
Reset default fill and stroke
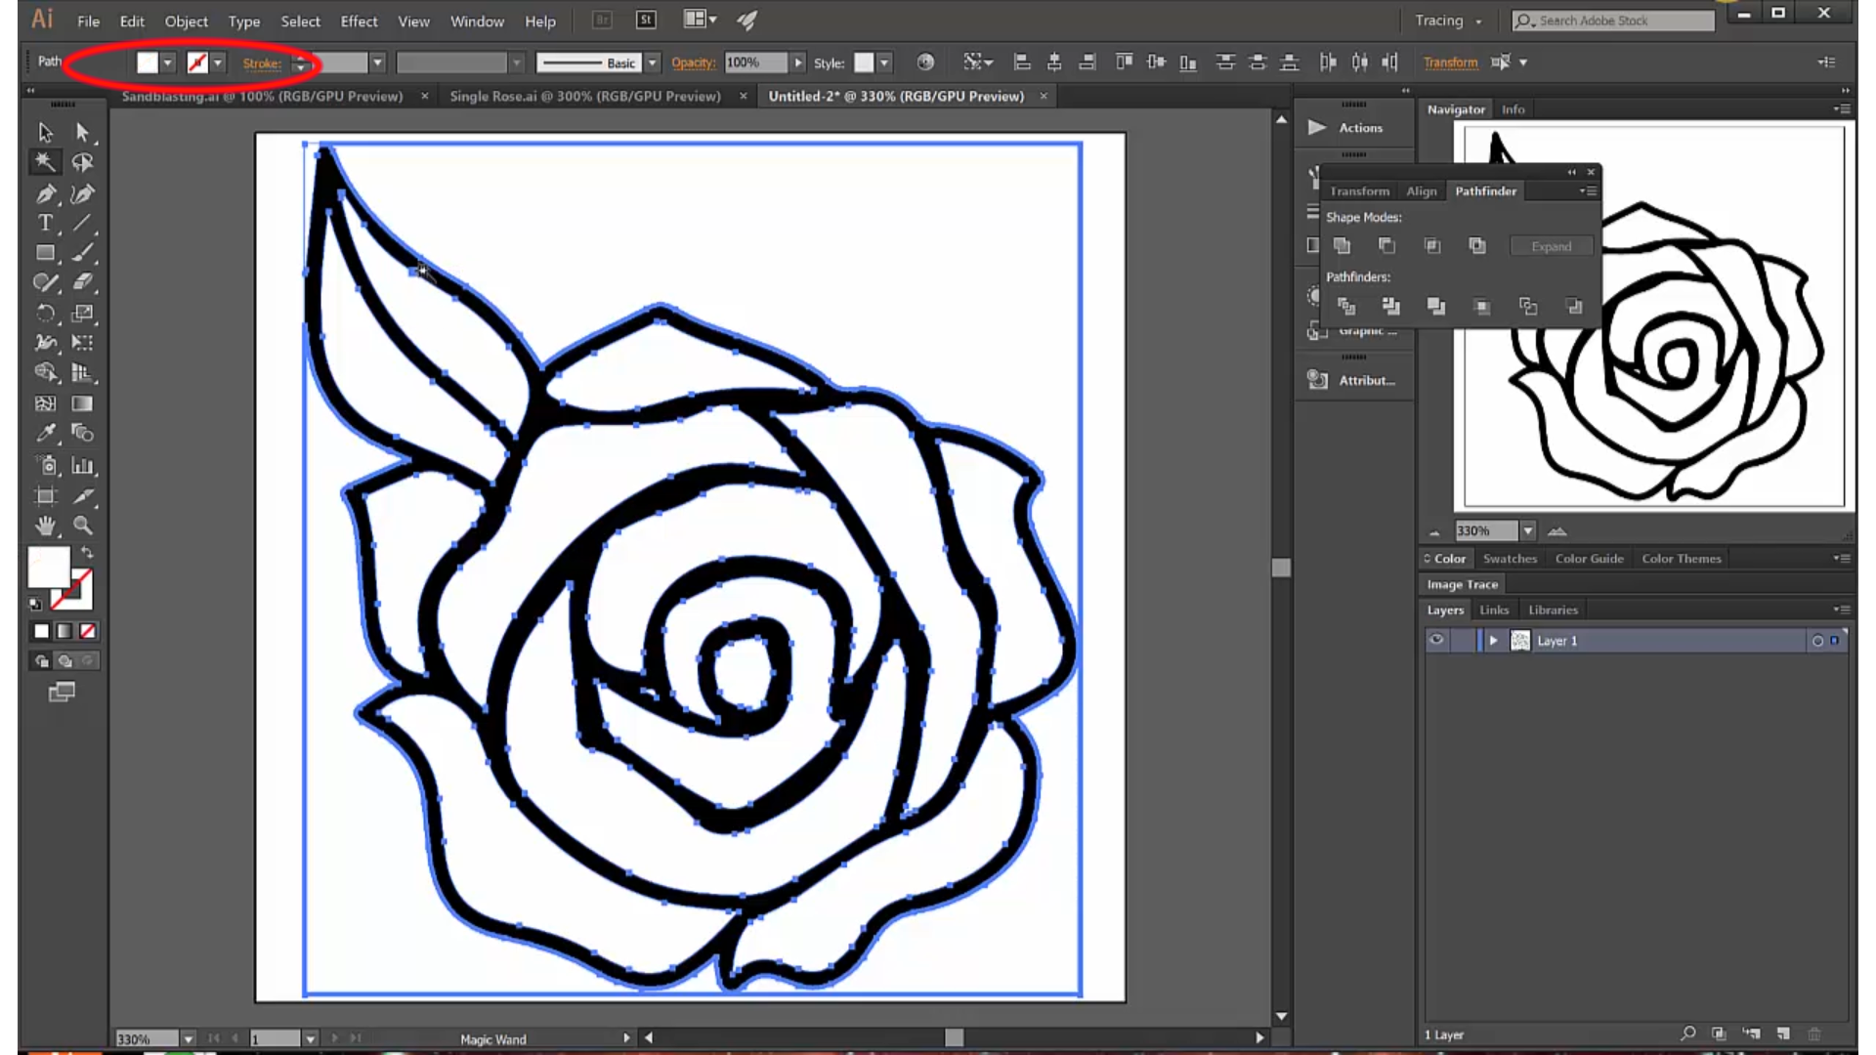tap(36, 604)
